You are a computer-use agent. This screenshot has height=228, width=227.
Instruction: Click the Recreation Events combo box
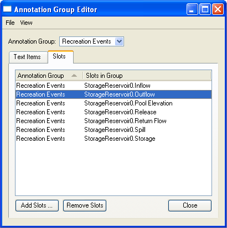(x=91, y=41)
